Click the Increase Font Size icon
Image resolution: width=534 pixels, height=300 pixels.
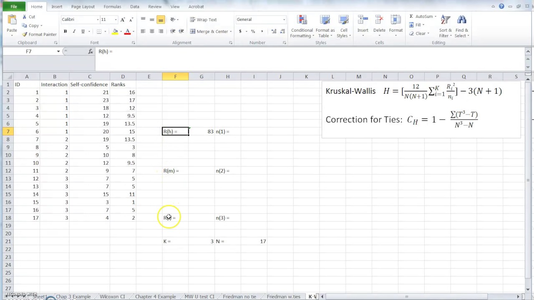click(123, 20)
